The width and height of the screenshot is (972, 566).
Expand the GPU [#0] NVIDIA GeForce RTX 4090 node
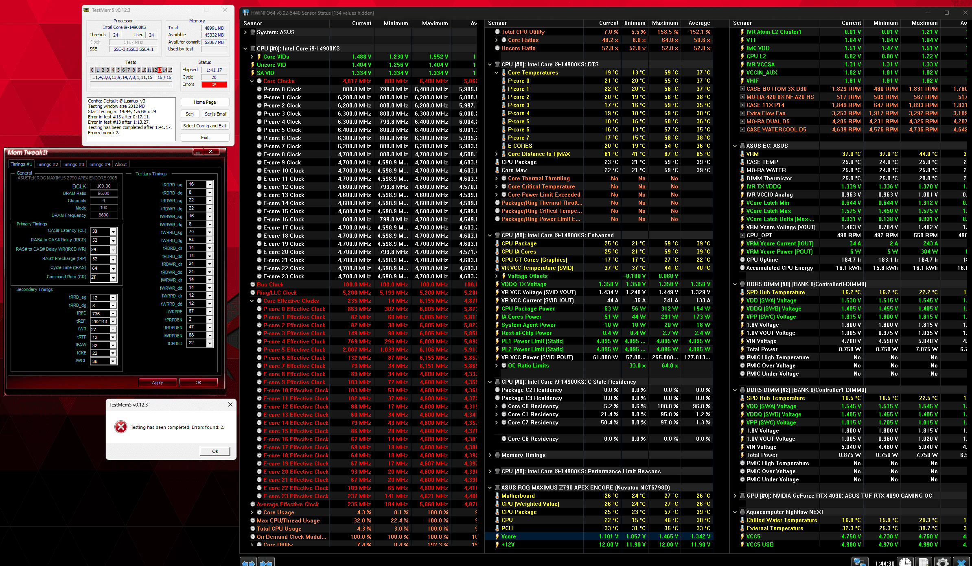click(x=735, y=496)
